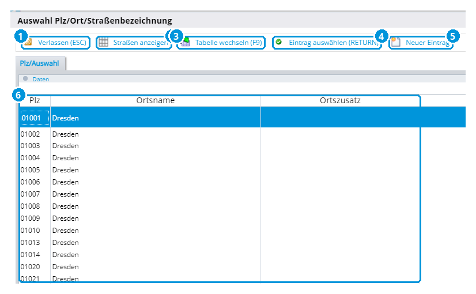Sort by the Plz column header

click(35, 100)
